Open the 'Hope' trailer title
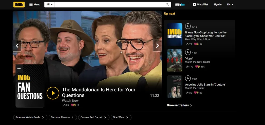Image resolution: width=265 pixels, height=125 pixels. (189, 58)
